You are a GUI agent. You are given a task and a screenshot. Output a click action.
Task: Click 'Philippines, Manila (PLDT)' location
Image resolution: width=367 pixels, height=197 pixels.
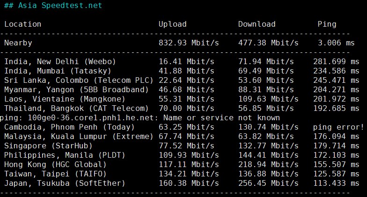tap(65, 155)
